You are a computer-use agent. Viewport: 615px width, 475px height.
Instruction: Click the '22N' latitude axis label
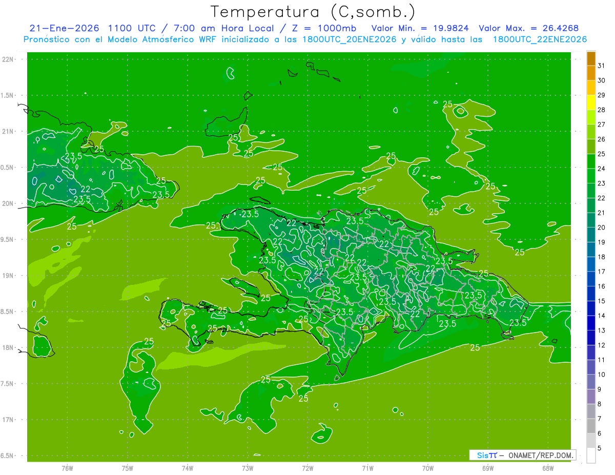pos(8,59)
